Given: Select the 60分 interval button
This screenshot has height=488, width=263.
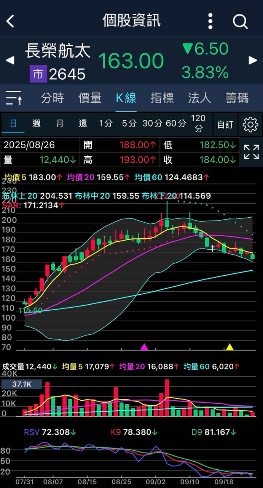Looking at the screenshot, I should pos(176,124).
